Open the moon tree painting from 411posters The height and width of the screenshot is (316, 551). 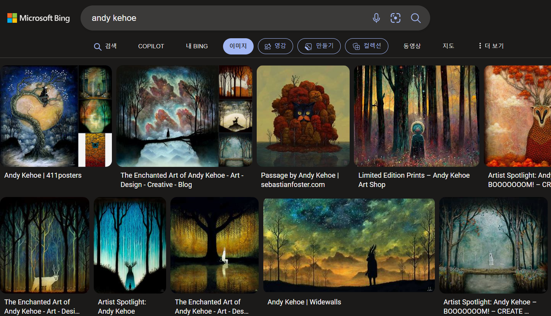coord(39,116)
